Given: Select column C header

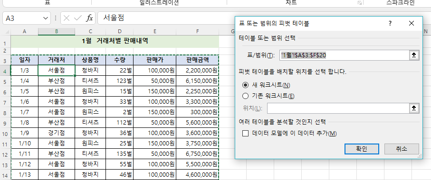Looking at the screenshot, I should pos(90,32).
